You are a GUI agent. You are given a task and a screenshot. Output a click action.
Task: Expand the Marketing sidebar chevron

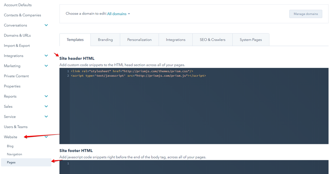coord(46,66)
